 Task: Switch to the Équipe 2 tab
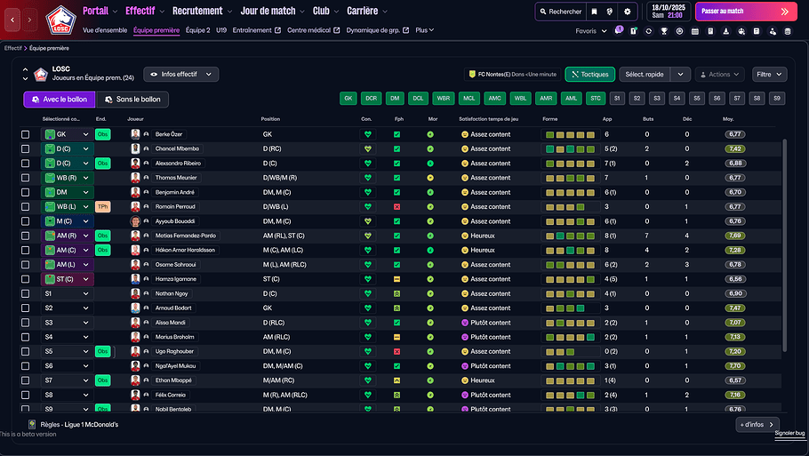click(x=197, y=30)
